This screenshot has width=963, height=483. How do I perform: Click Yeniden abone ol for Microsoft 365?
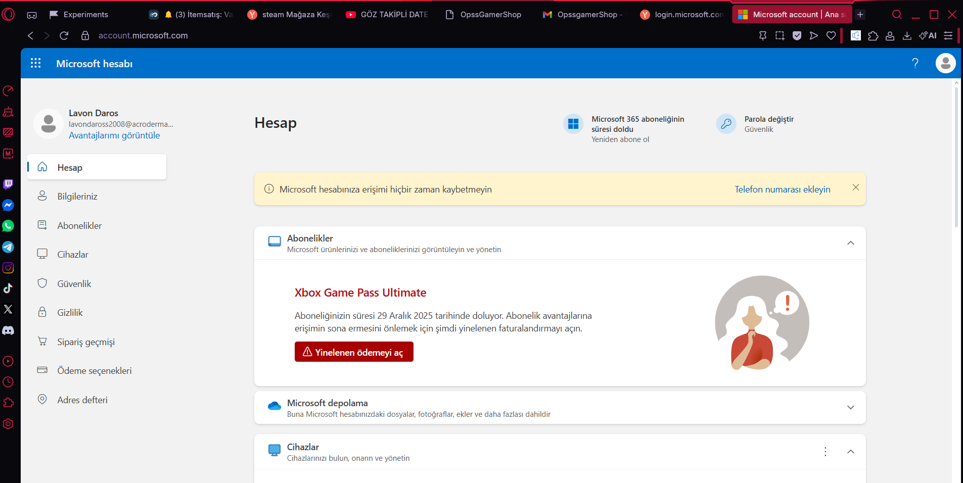click(620, 139)
